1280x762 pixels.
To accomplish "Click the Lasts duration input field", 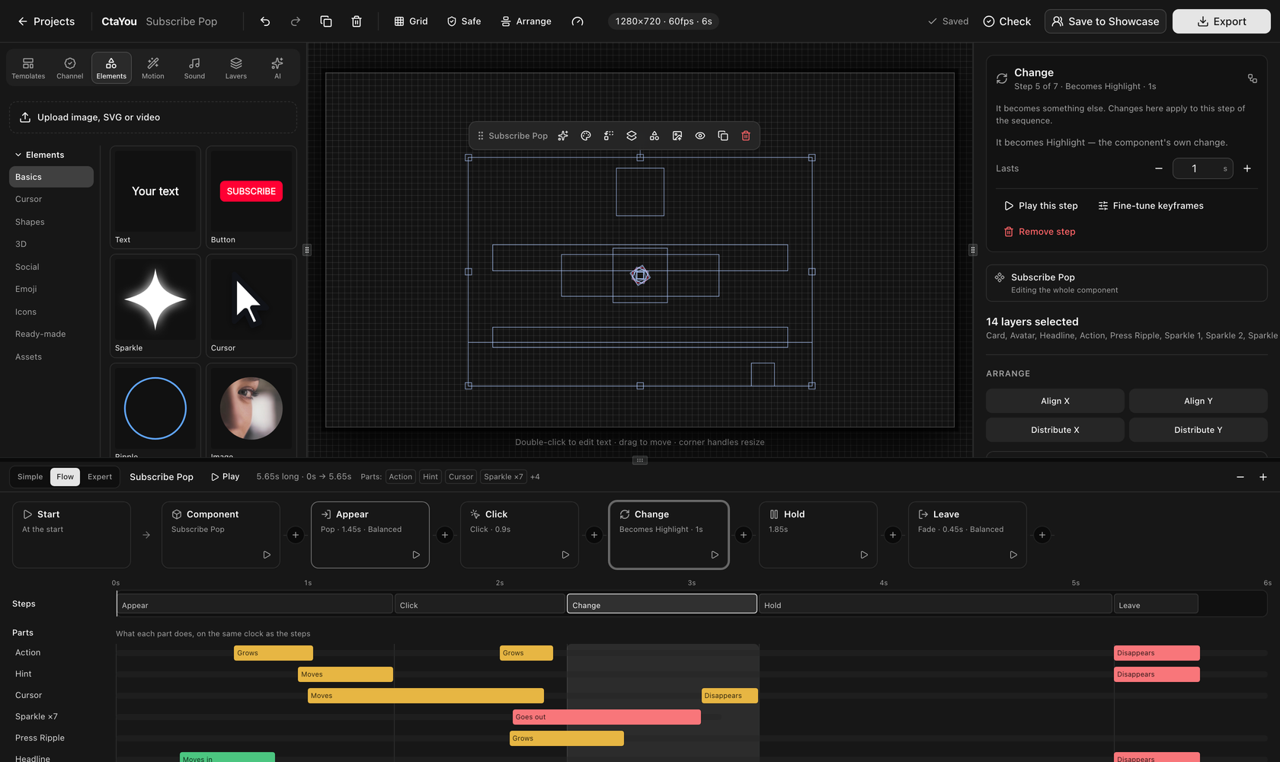I will (1202, 168).
